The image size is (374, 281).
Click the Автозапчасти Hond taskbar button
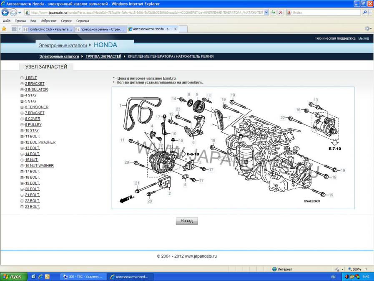(130, 277)
